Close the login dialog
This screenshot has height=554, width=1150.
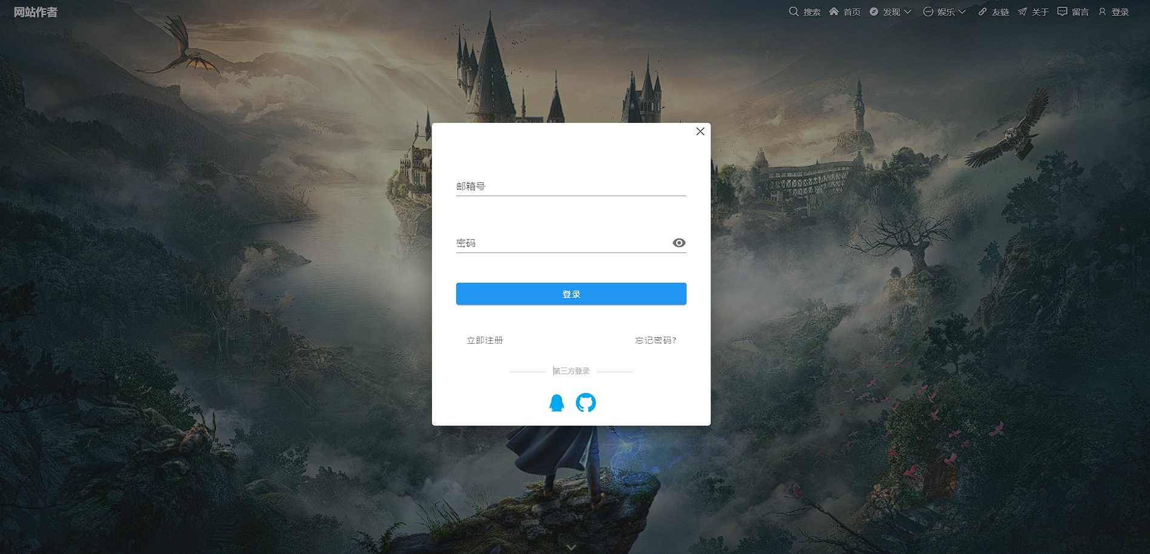click(700, 131)
